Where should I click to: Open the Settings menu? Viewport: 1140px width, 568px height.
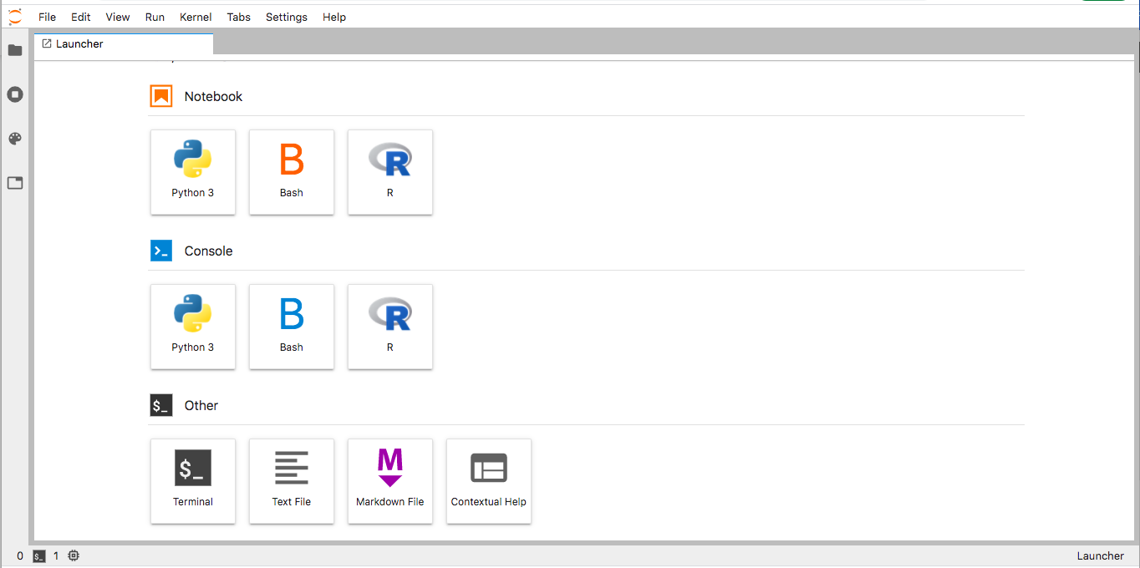pyautogui.click(x=287, y=17)
